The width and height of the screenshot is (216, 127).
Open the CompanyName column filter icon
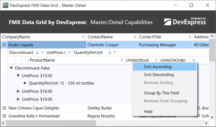click(x=83, y=37)
